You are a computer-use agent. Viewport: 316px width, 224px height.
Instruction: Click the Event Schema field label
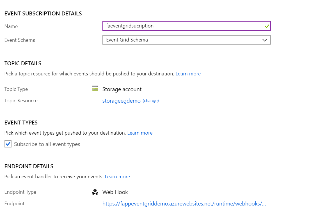pos(20,40)
